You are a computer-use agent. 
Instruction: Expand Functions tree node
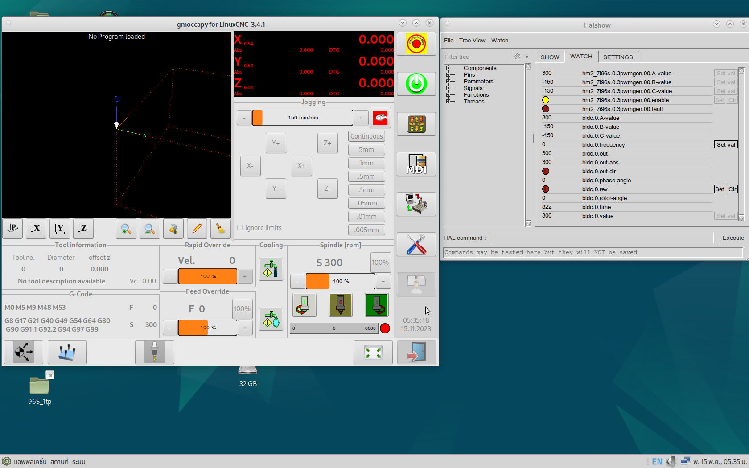pos(448,94)
